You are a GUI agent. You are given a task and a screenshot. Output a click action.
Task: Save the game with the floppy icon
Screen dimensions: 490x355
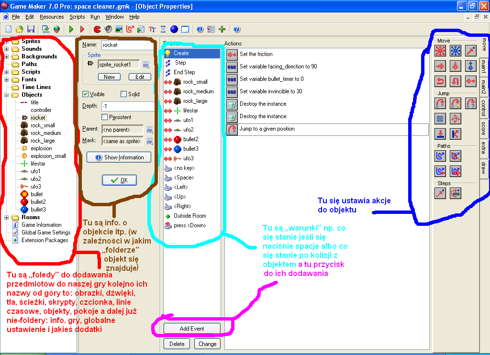click(x=31, y=29)
